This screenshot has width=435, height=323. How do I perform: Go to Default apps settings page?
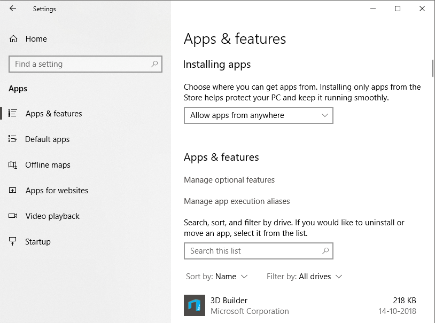click(x=47, y=139)
